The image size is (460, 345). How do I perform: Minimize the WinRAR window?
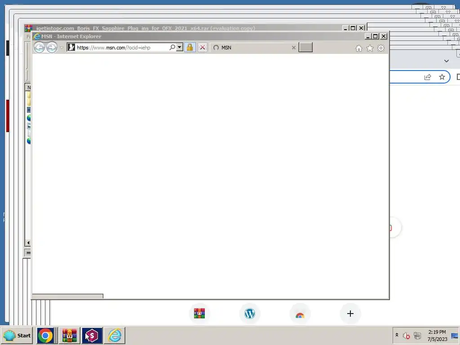[x=345, y=28]
